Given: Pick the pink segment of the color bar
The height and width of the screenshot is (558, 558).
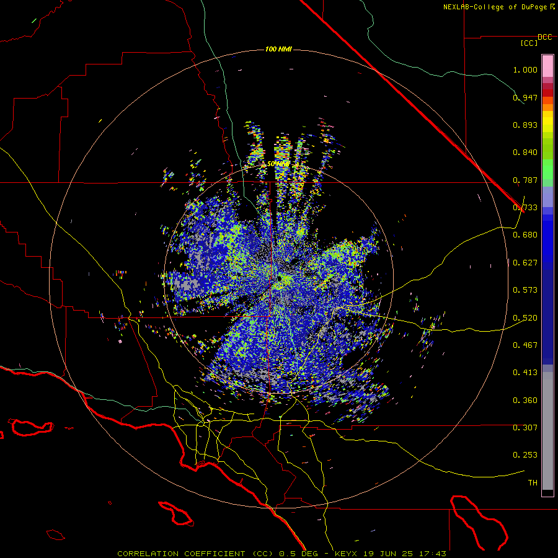Looking at the screenshot, I should click(x=547, y=66).
